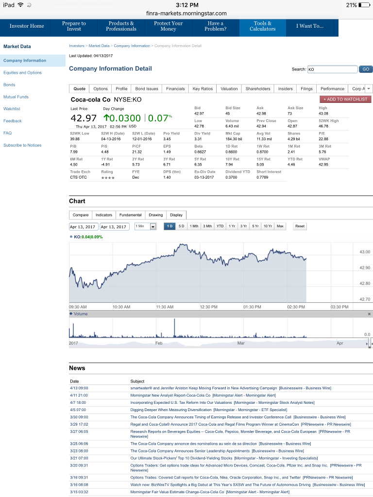373x497 pixels.
Task: Switch to the Performance tab
Action: (332, 89)
